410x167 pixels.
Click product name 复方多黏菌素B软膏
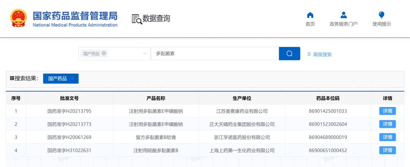click(x=156, y=137)
